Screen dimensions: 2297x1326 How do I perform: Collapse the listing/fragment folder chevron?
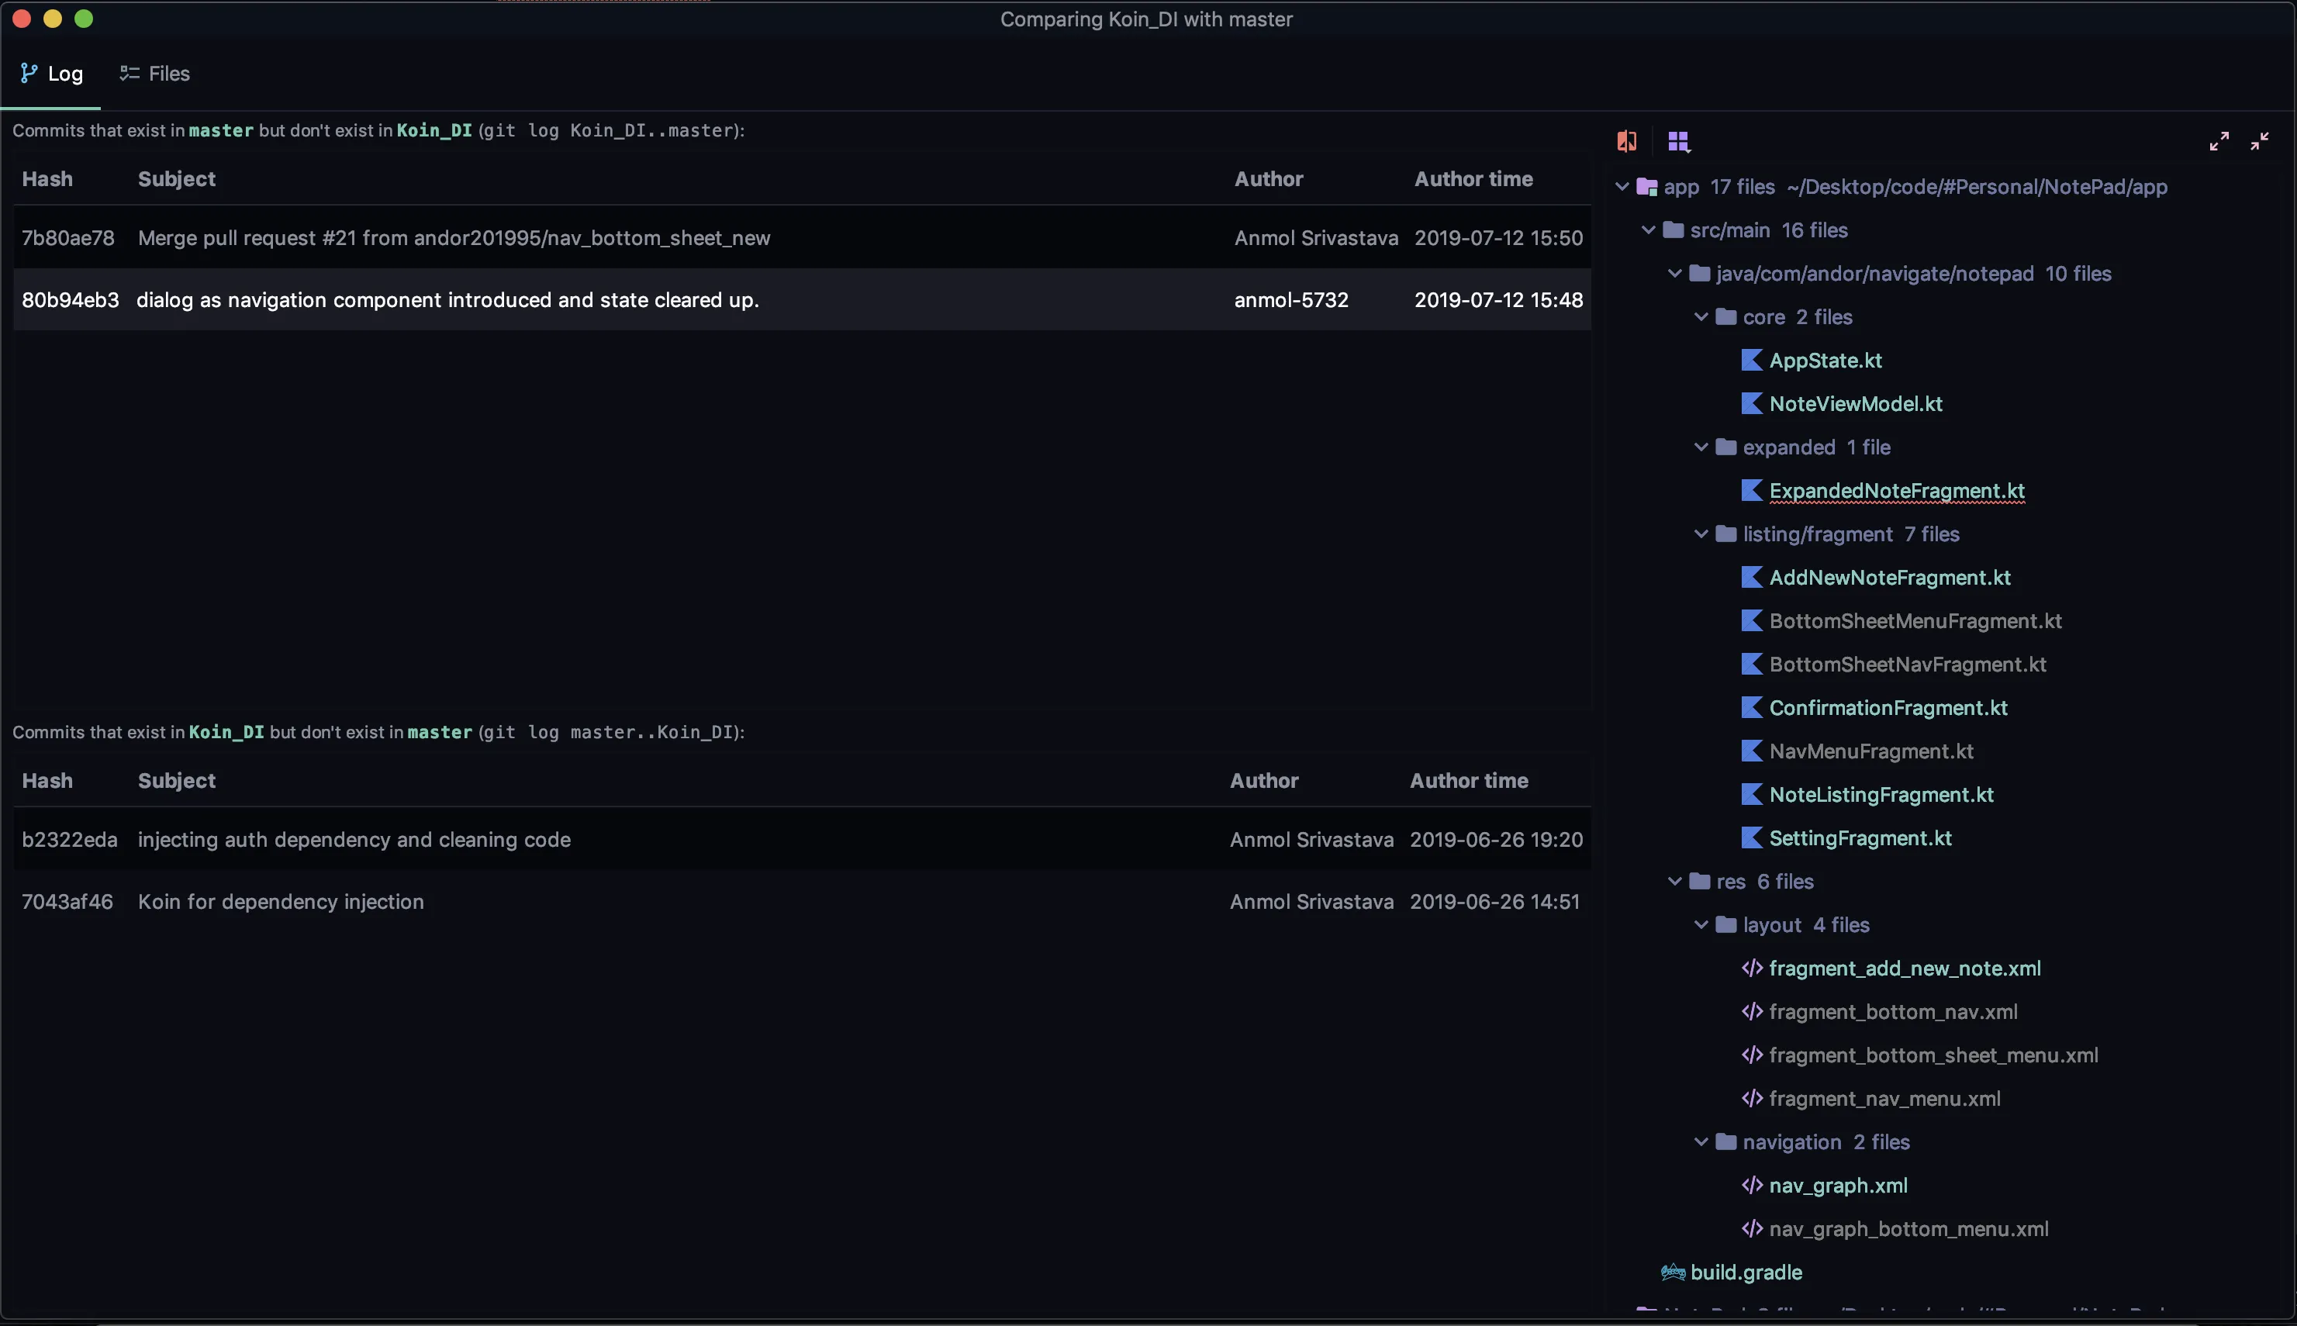click(x=1701, y=534)
